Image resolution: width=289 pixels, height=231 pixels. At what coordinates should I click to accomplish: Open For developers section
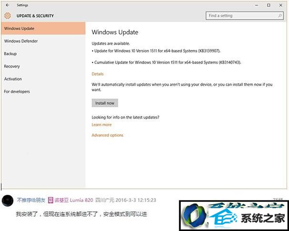43,91
